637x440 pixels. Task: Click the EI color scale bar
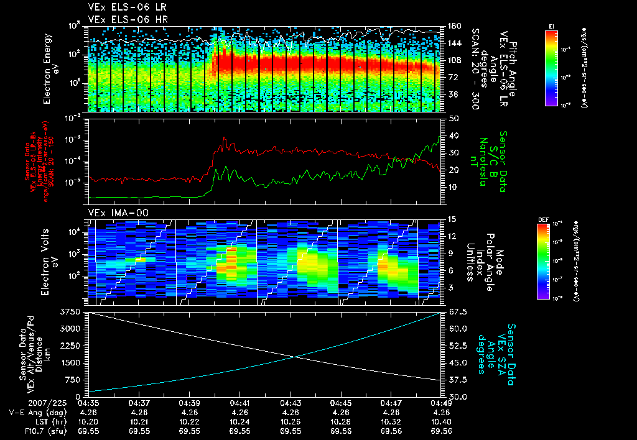point(551,68)
